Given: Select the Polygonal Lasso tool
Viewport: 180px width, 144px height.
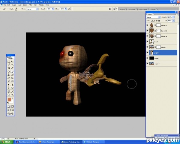Looking at the screenshot, I should point(9,65).
